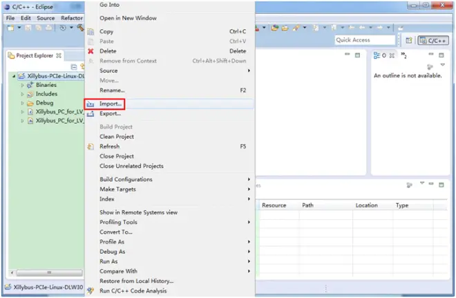Choose Show in Remote Systems view
Screen dimensions: 456x298
click(x=170, y=212)
